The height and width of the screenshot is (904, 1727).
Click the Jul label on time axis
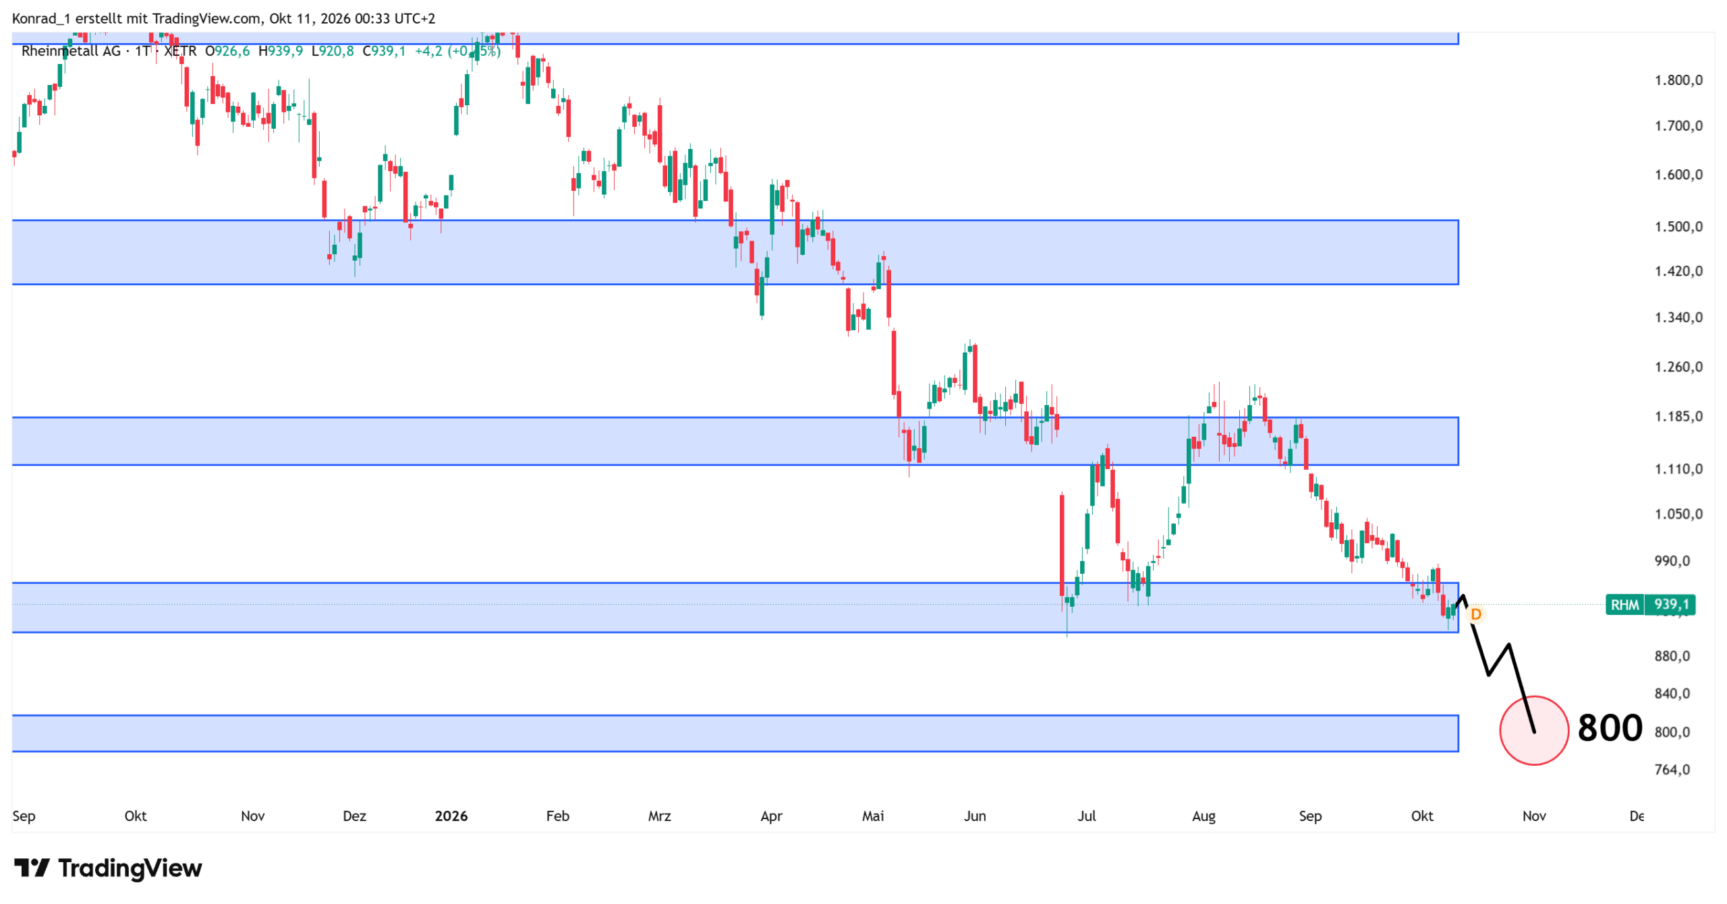coord(1087,816)
